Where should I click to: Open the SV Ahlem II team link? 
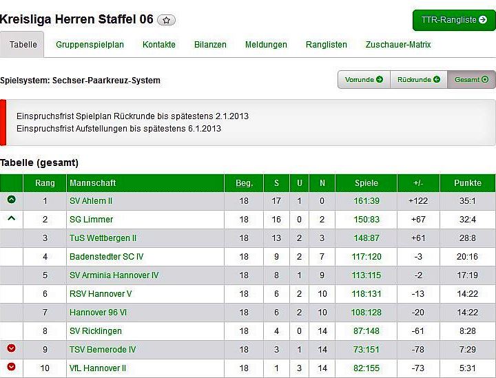[x=91, y=201]
